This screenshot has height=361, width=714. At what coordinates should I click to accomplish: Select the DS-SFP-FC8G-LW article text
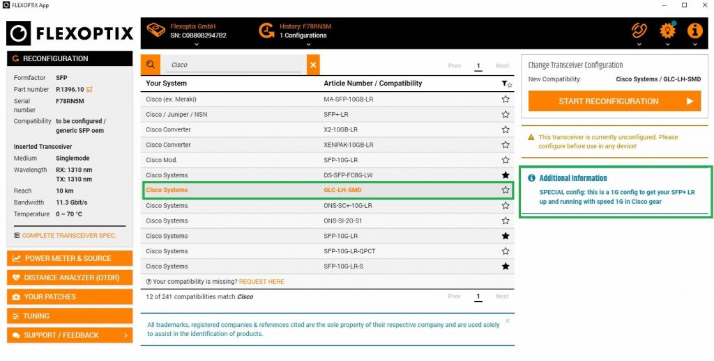point(349,175)
